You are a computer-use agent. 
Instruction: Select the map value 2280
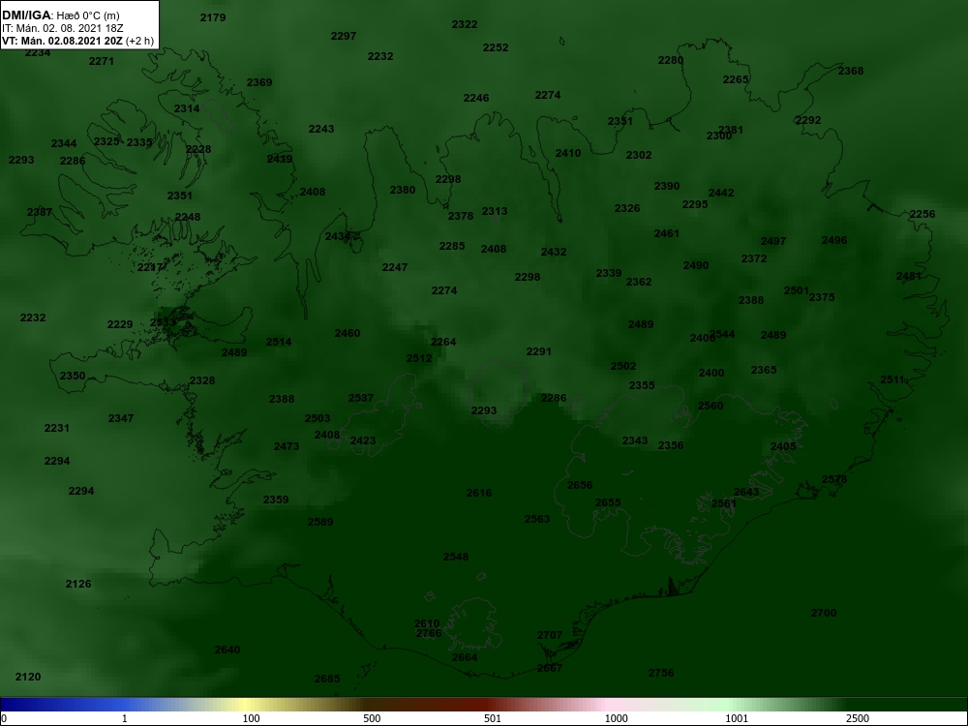point(671,60)
